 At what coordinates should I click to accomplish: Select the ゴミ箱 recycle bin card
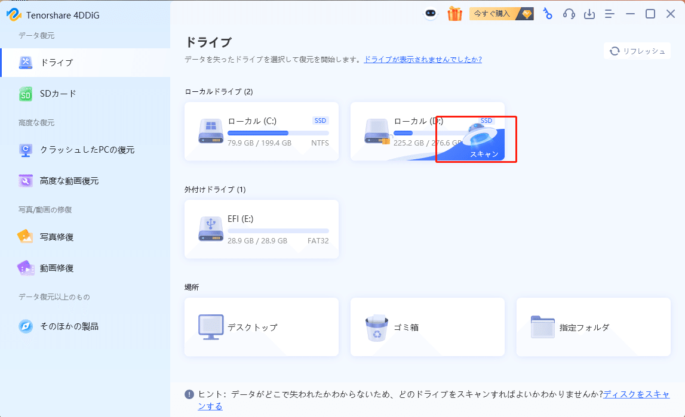[427, 327]
